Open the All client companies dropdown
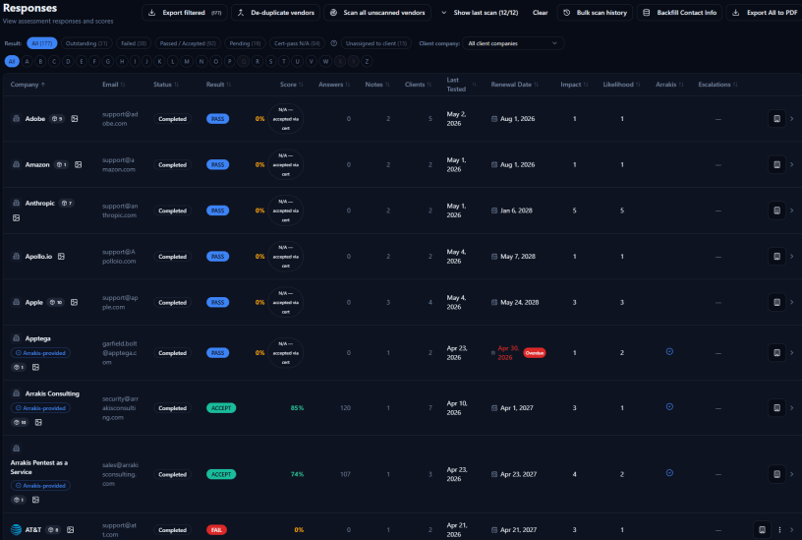Screen dimensions: 802x540 (513, 43)
